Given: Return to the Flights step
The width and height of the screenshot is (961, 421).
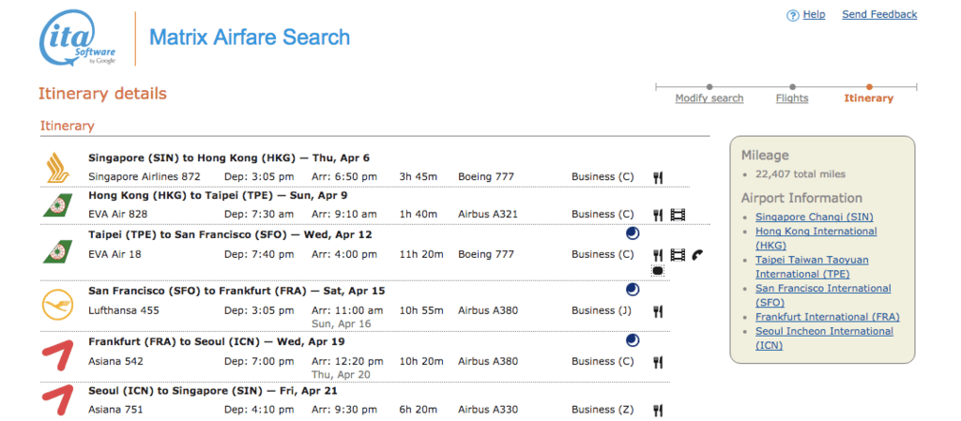Looking at the screenshot, I should click(792, 98).
